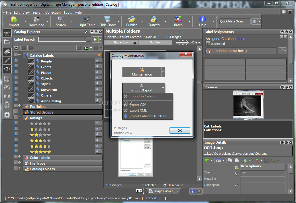
Task: Tick the checkbox for Objects label
Action: [x=16, y=77]
